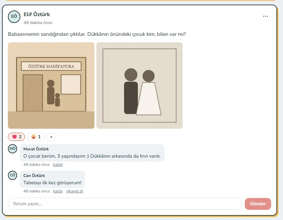Viewport: 283px width, 220px height.
Task: Open Murat Öztürk's commenter name
Action: [x=36, y=149]
